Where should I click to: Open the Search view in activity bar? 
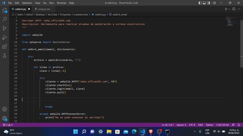5,19
